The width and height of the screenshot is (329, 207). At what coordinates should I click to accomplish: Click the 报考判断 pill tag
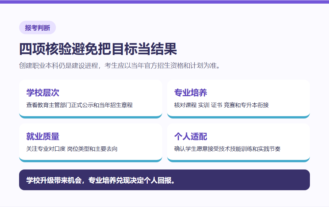pyautogui.click(x=38, y=28)
